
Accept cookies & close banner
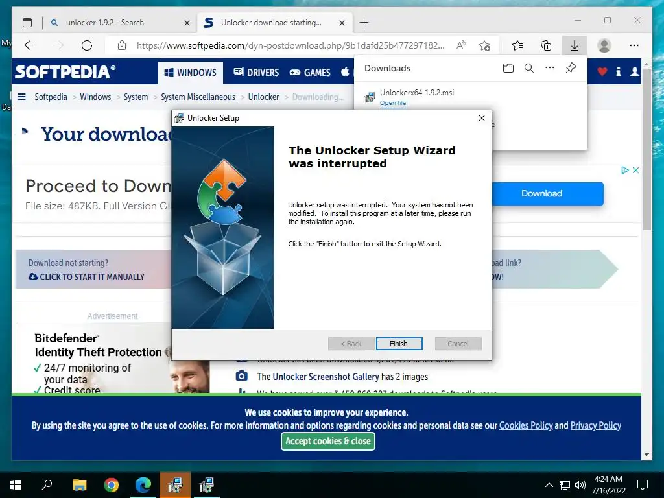pos(327,441)
